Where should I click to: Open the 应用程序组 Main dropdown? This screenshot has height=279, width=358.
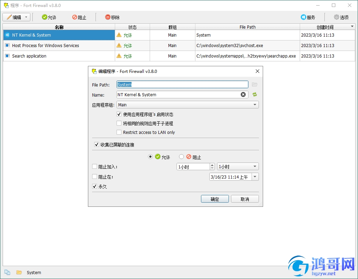(187, 105)
